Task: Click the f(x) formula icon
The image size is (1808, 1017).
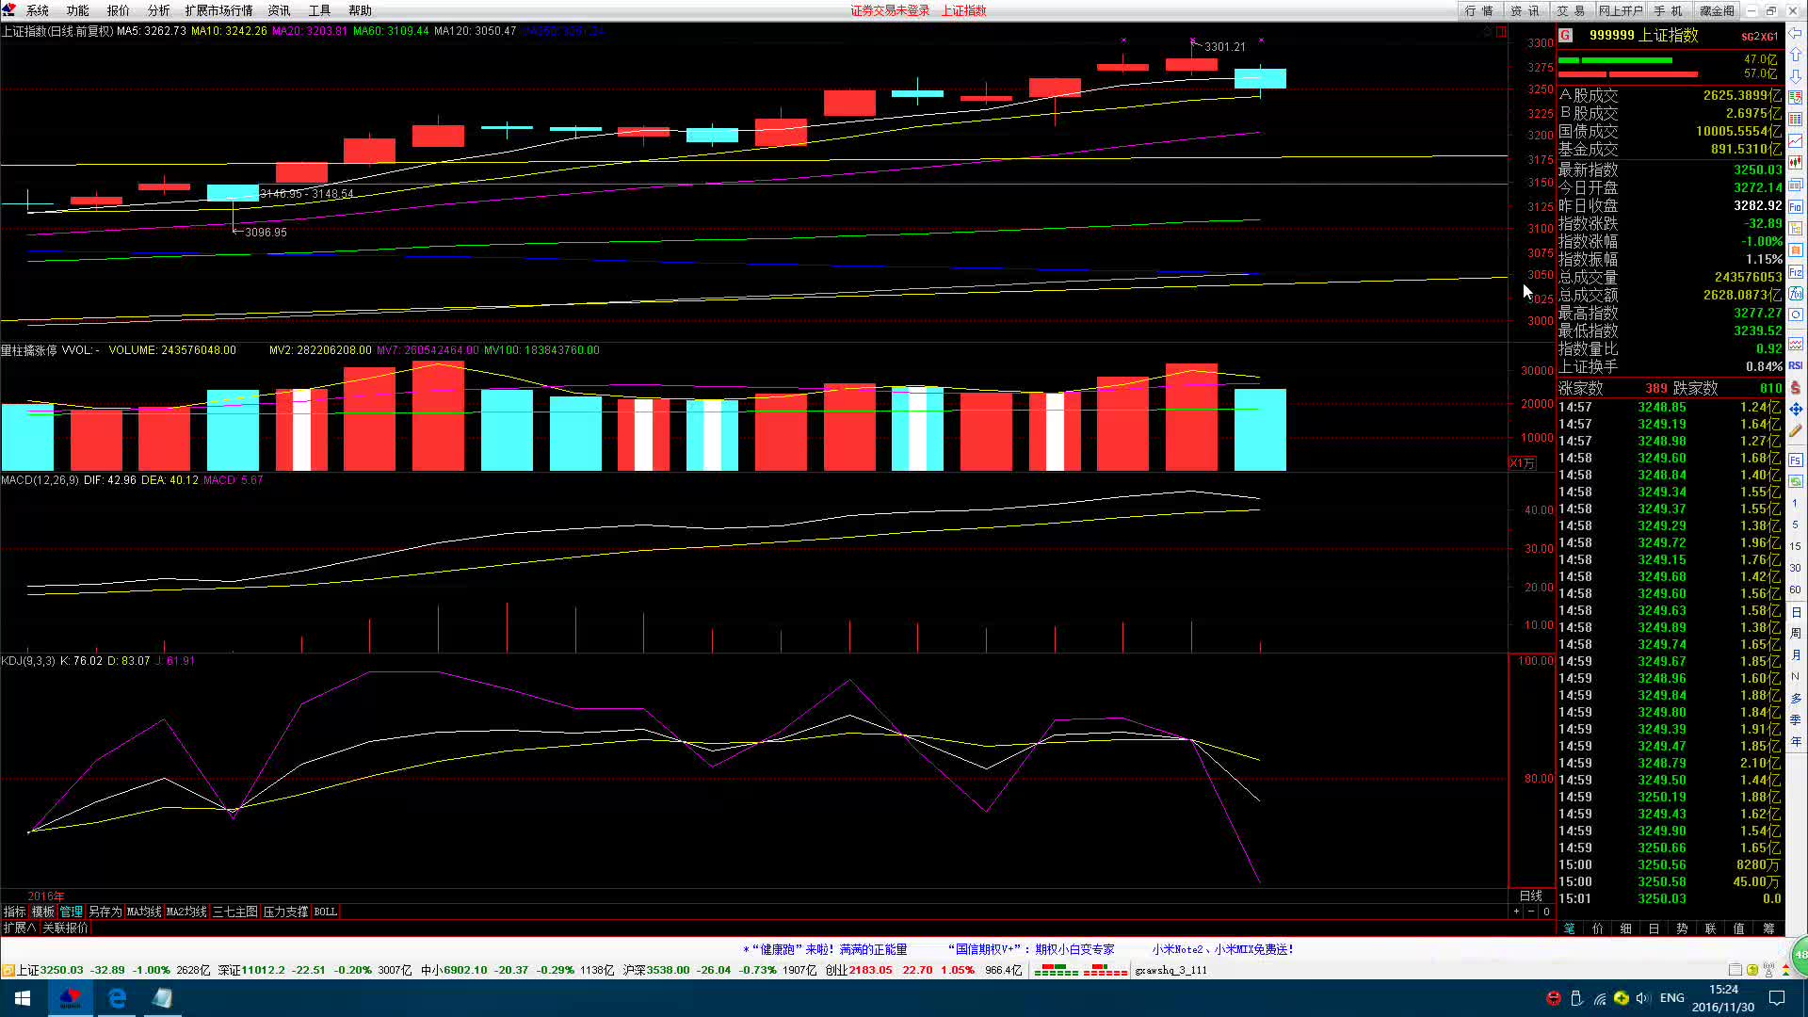Action: point(1796,294)
